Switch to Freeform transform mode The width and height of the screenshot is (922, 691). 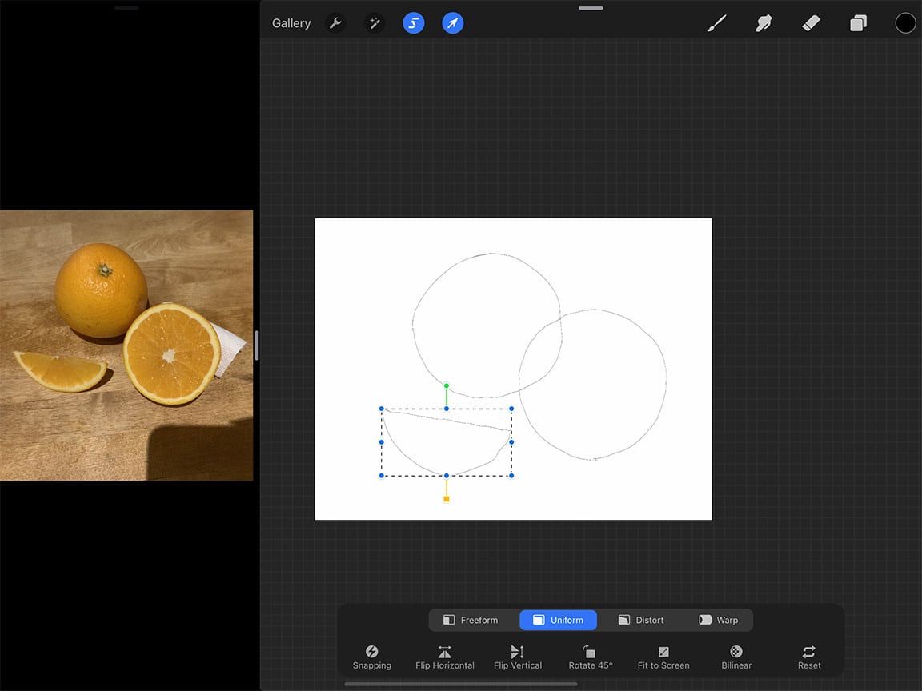coord(471,619)
